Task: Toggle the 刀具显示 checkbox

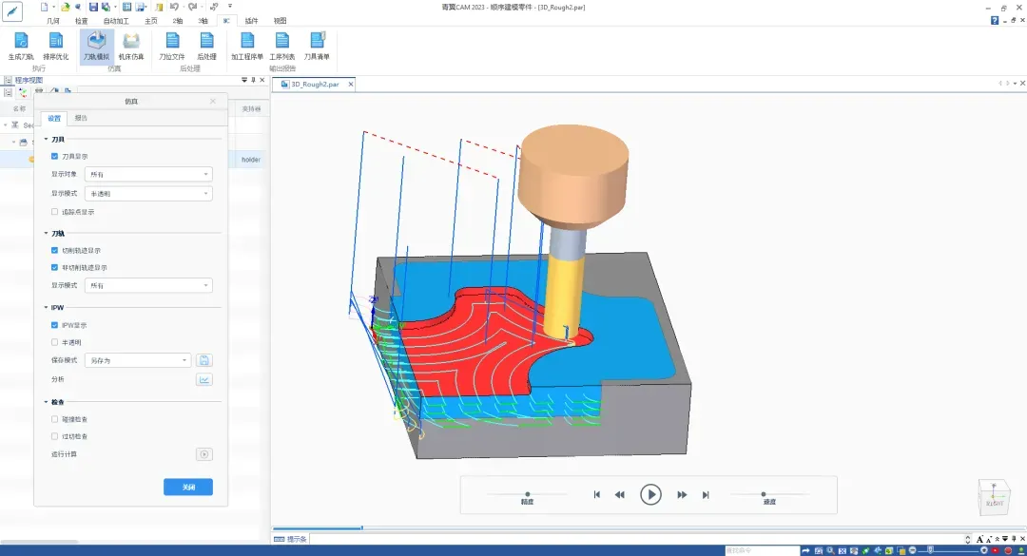Action: [x=54, y=157]
